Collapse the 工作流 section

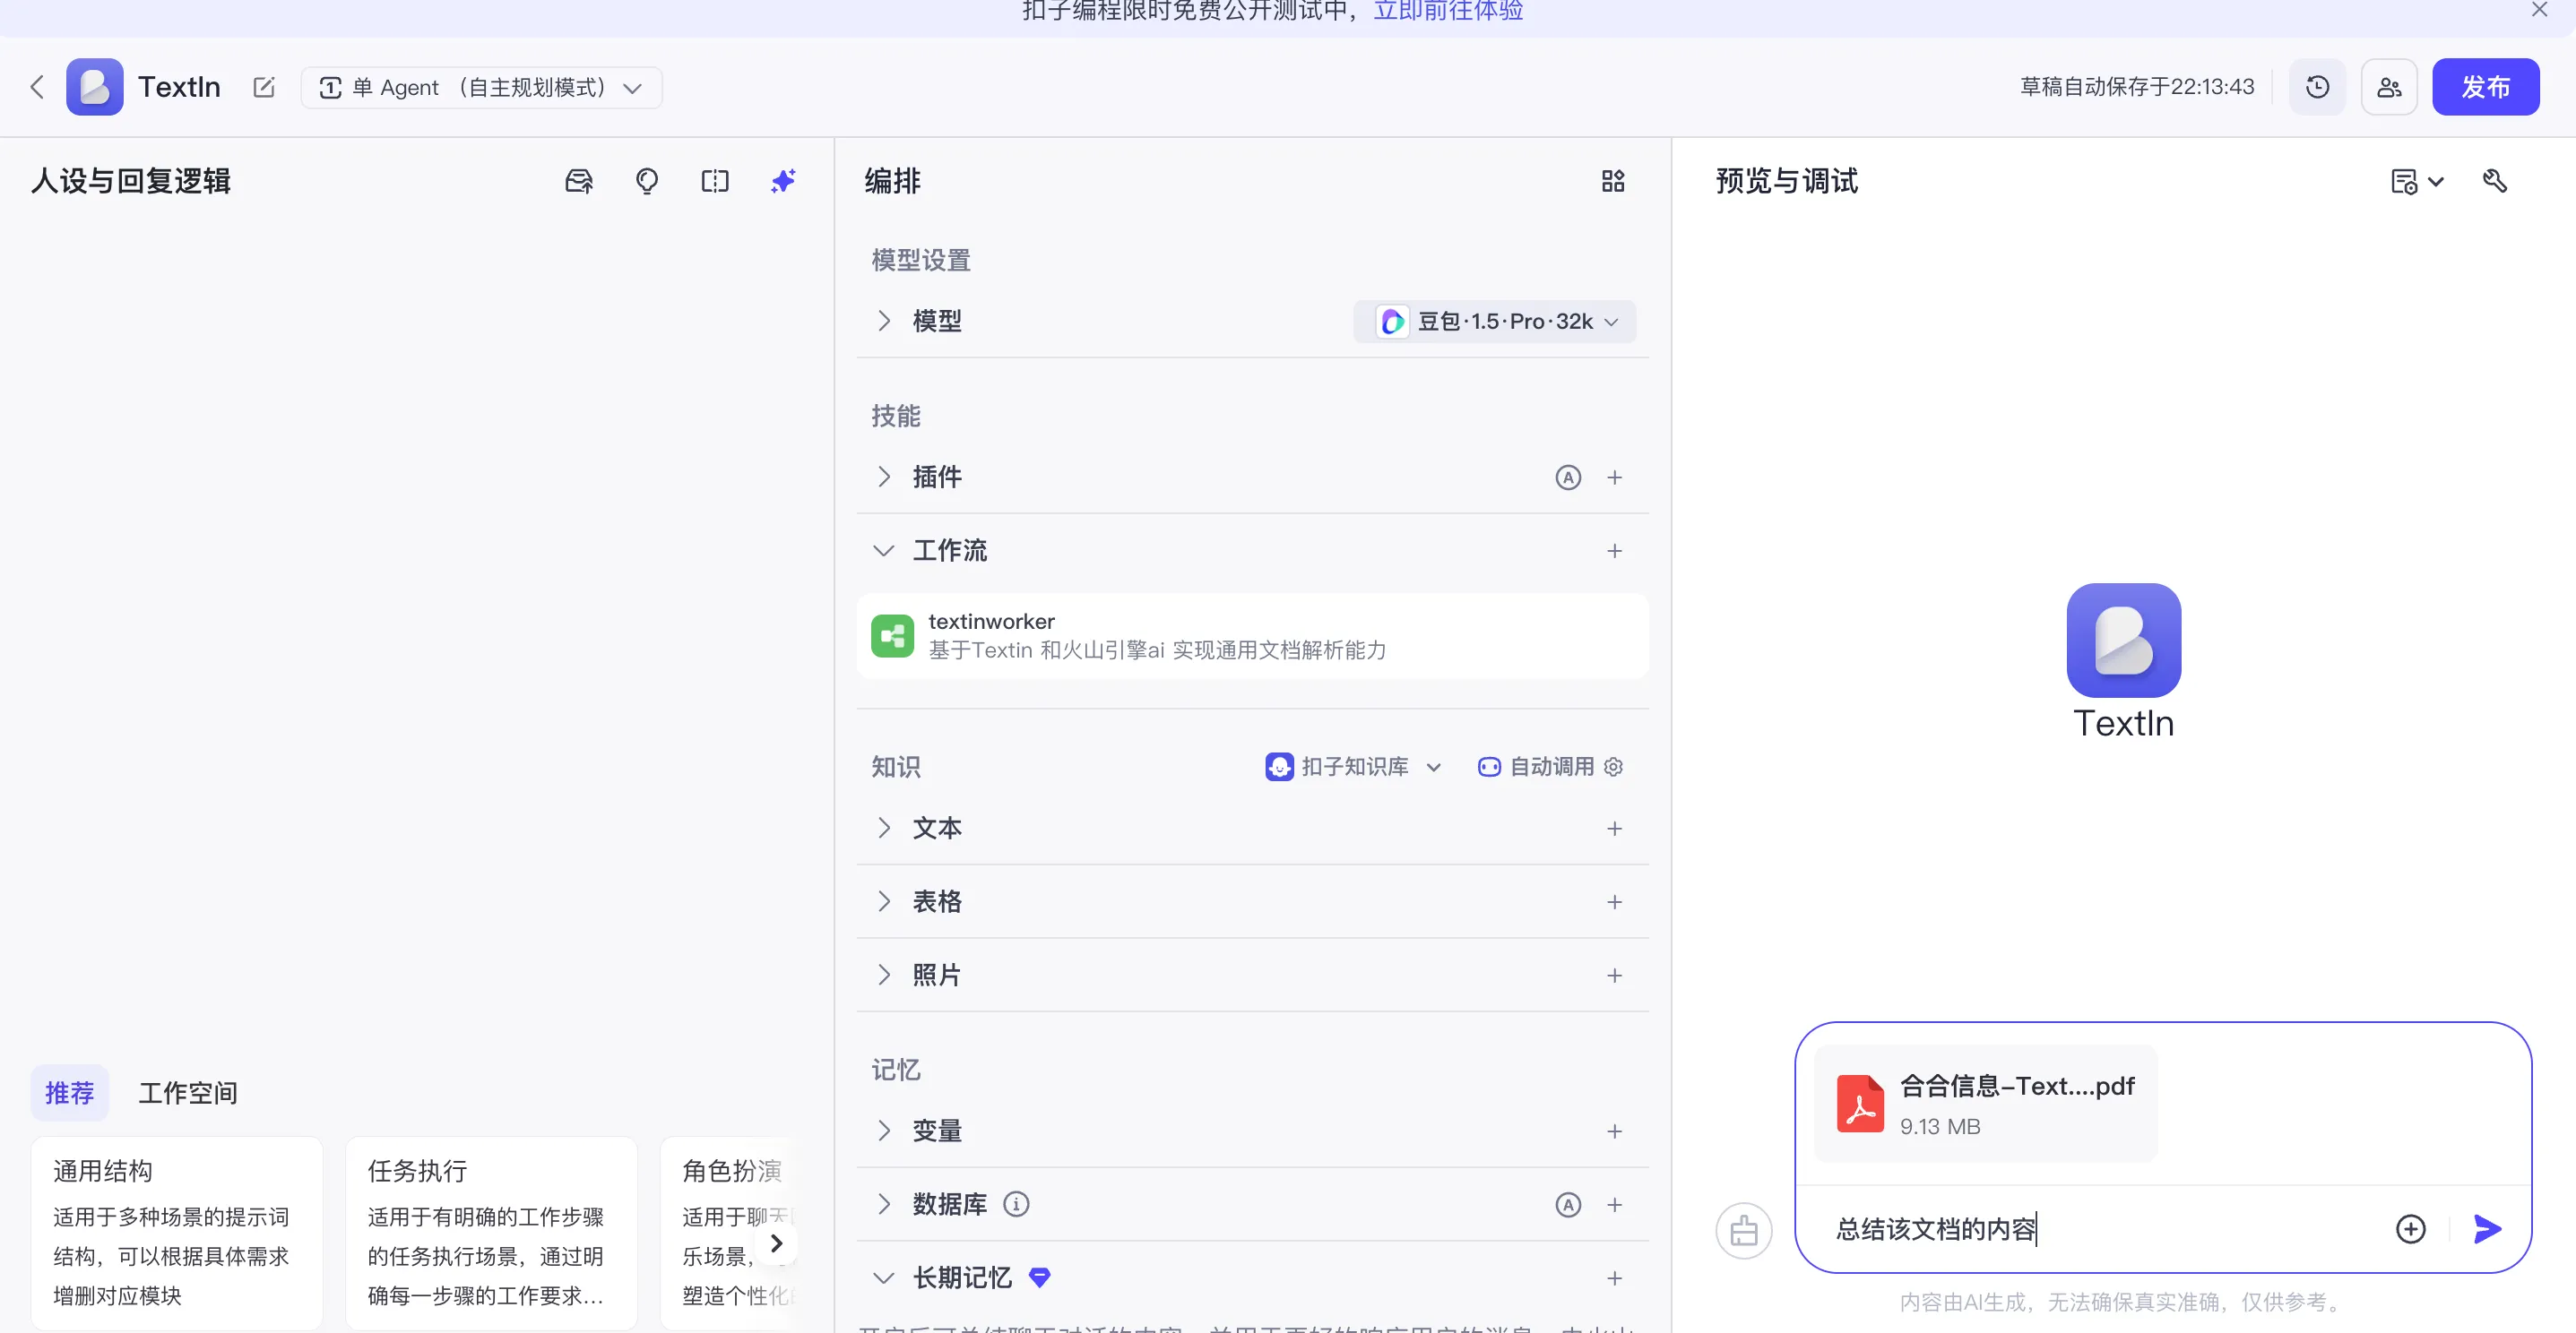(x=884, y=551)
